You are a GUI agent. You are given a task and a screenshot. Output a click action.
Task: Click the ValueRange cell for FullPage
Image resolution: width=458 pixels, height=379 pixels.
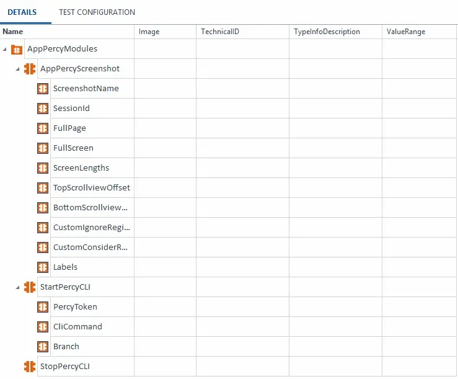[419, 128]
